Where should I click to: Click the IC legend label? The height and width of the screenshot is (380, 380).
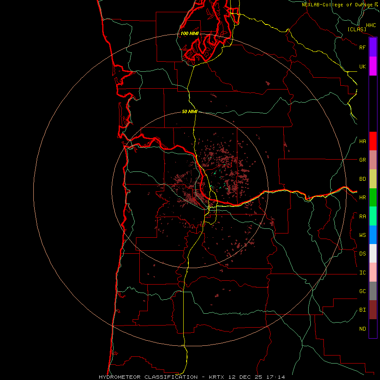click(362, 273)
